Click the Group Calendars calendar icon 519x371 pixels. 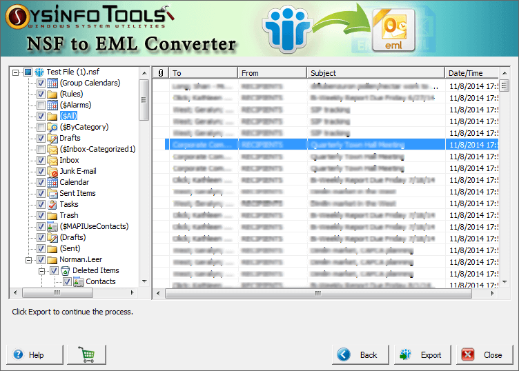tap(52, 83)
